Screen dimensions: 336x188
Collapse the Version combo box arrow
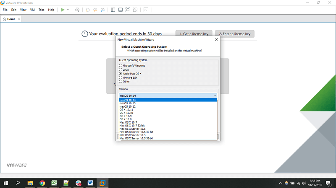coord(215,96)
